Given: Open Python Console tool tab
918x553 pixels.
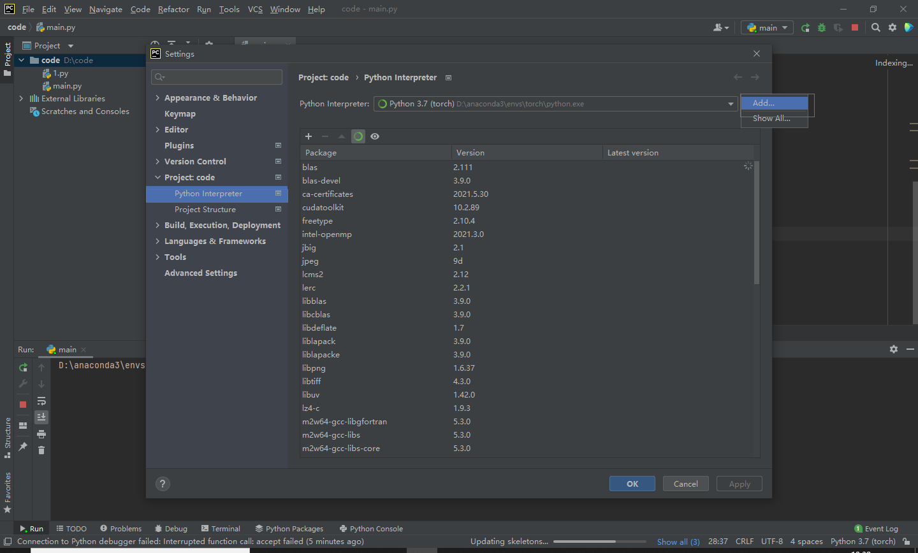Looking at the screenshot, I should point(371,529).
